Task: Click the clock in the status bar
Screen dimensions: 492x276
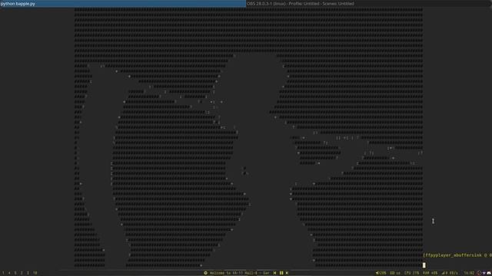Action: point(469,273)
